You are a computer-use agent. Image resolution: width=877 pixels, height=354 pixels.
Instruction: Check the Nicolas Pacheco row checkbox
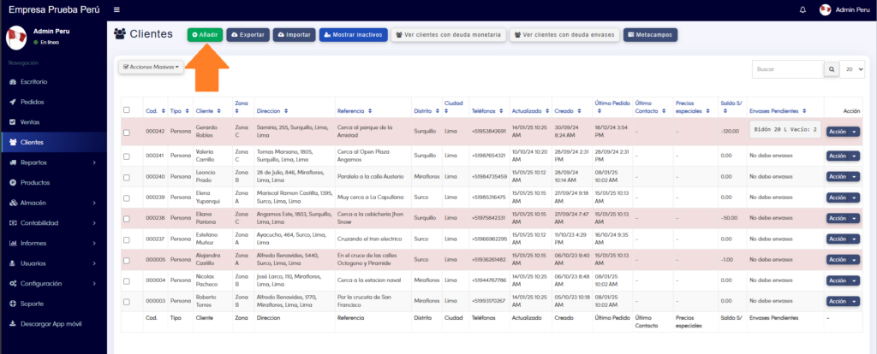127,280
